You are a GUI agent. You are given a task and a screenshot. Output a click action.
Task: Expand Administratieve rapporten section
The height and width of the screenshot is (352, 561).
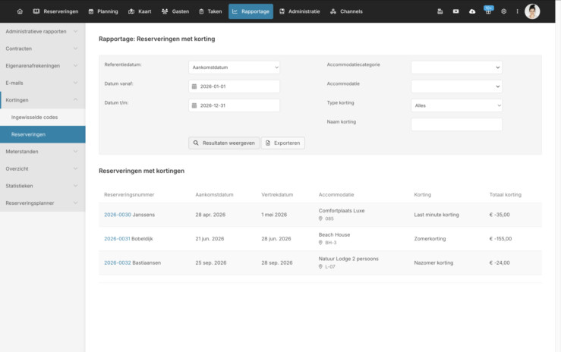43,31
